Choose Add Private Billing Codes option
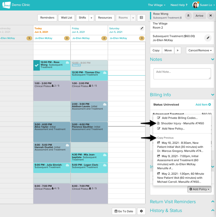The image size is (216, 217). (179, 118)
